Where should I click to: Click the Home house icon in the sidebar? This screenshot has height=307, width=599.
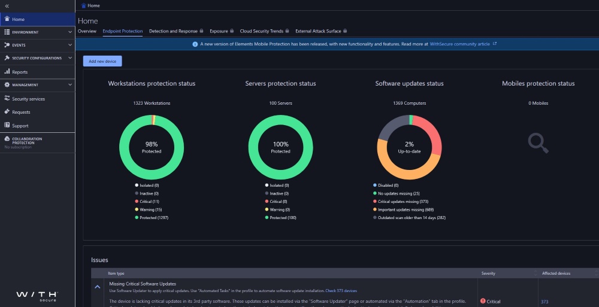point(7,19)
